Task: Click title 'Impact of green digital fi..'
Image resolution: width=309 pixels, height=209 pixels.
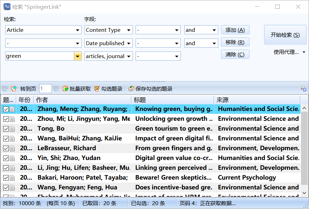Action: (174, 138)
